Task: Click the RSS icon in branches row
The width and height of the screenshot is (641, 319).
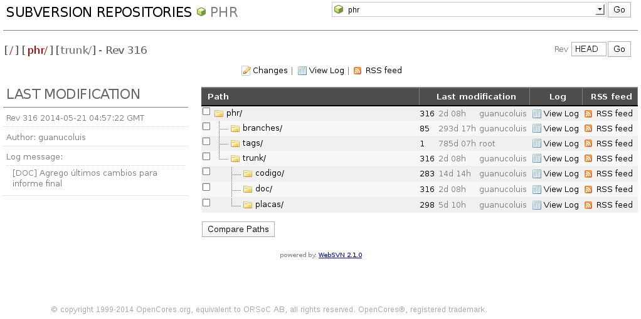Action: click(x=588, y=128)
